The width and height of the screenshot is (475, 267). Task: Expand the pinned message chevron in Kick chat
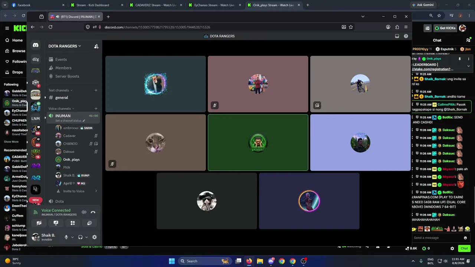468,66
